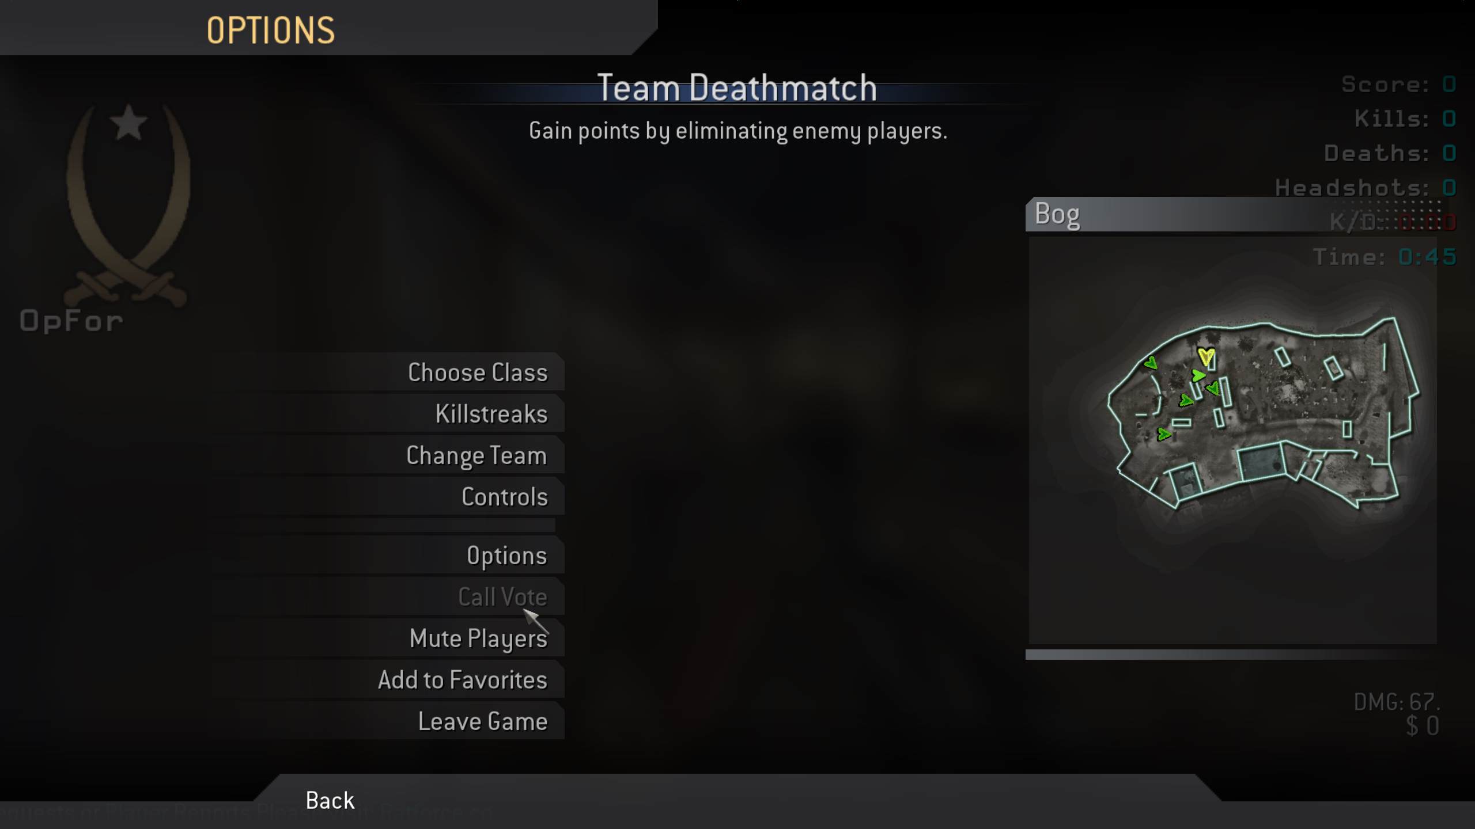Click the lowest green teammate arrow on minimap

click(1164, 433)
